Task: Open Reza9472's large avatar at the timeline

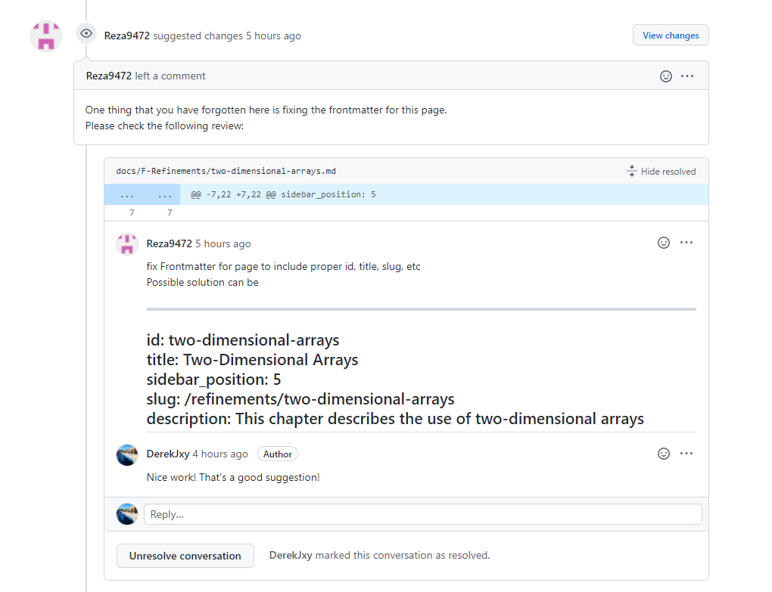Action: [46, 36]
